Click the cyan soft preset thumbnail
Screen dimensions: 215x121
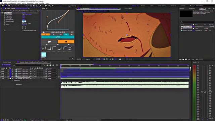(44, 54)
